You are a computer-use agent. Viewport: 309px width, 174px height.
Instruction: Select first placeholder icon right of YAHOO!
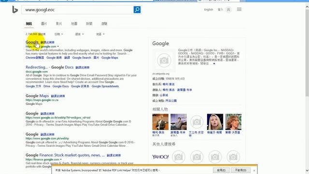point(179,157)
